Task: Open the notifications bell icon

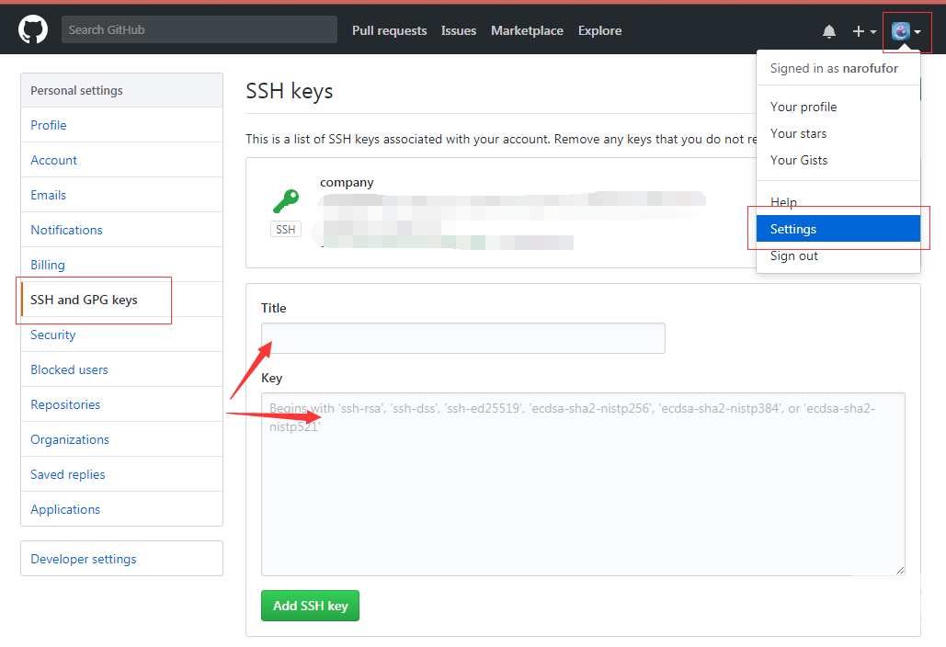Action: pos(829,31)
